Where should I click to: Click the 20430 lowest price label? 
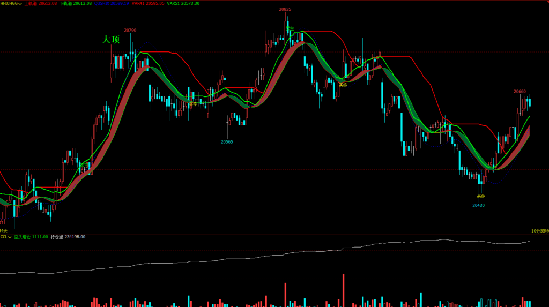[x=478, y=205]
